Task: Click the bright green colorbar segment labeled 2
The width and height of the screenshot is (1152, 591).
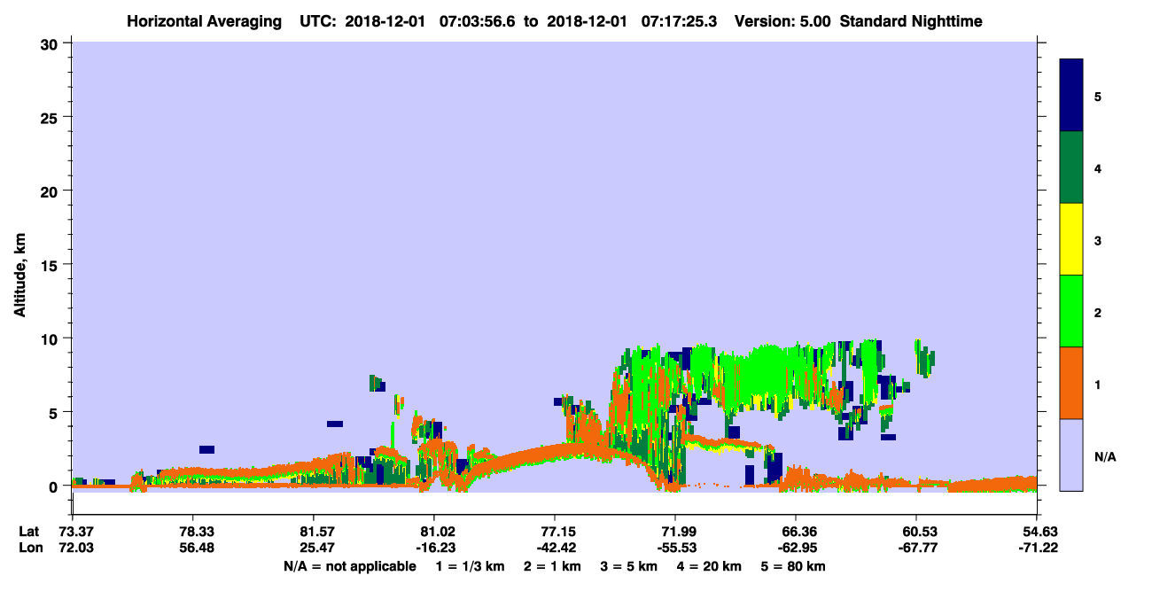Action: pyautogui.click(x=1071, y=311)
